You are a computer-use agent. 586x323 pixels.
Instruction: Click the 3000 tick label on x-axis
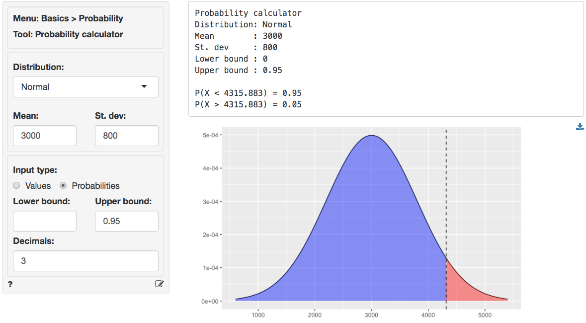click(371, 314)
